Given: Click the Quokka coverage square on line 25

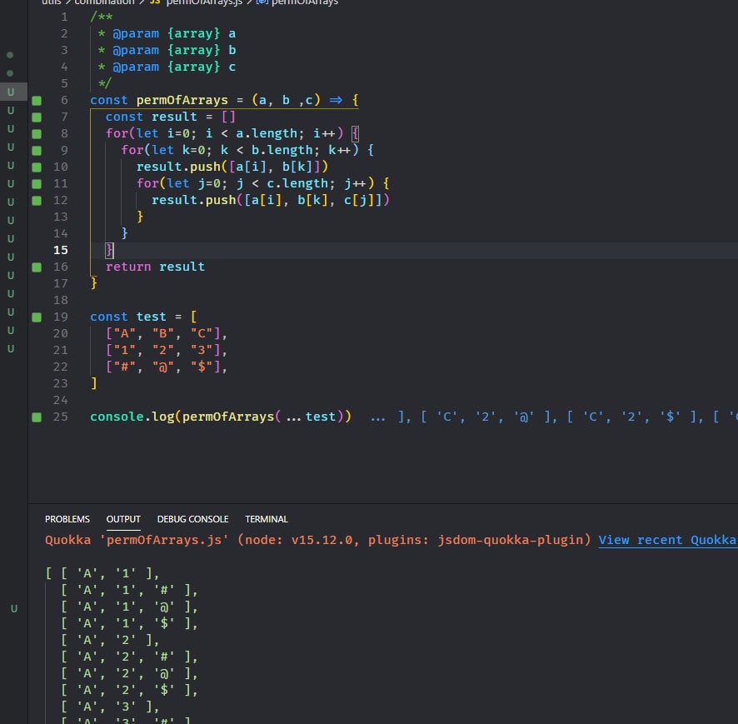Looking at the screenshot, I should [37, 417].
